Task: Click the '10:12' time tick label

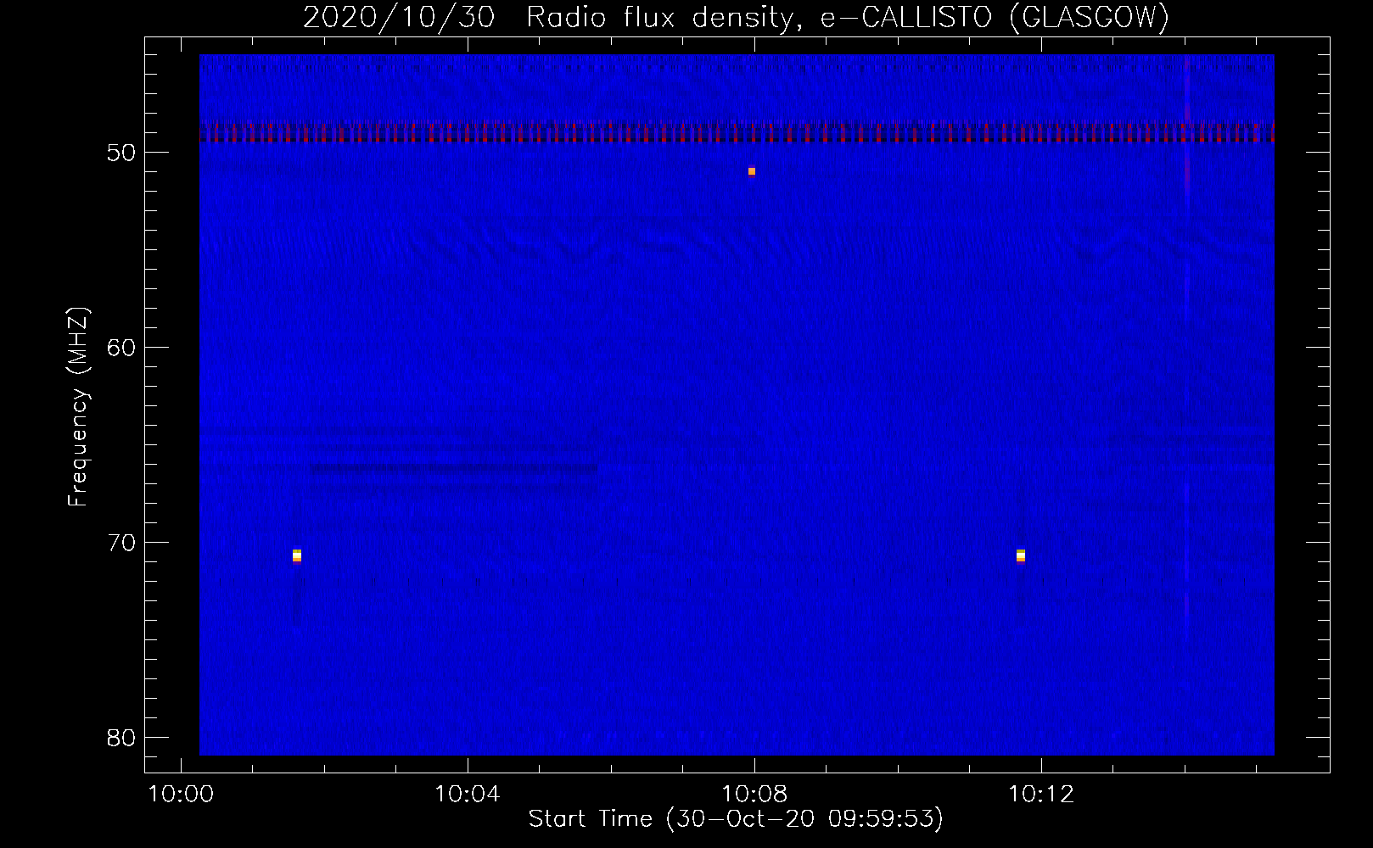Action: click(1041, 795)
